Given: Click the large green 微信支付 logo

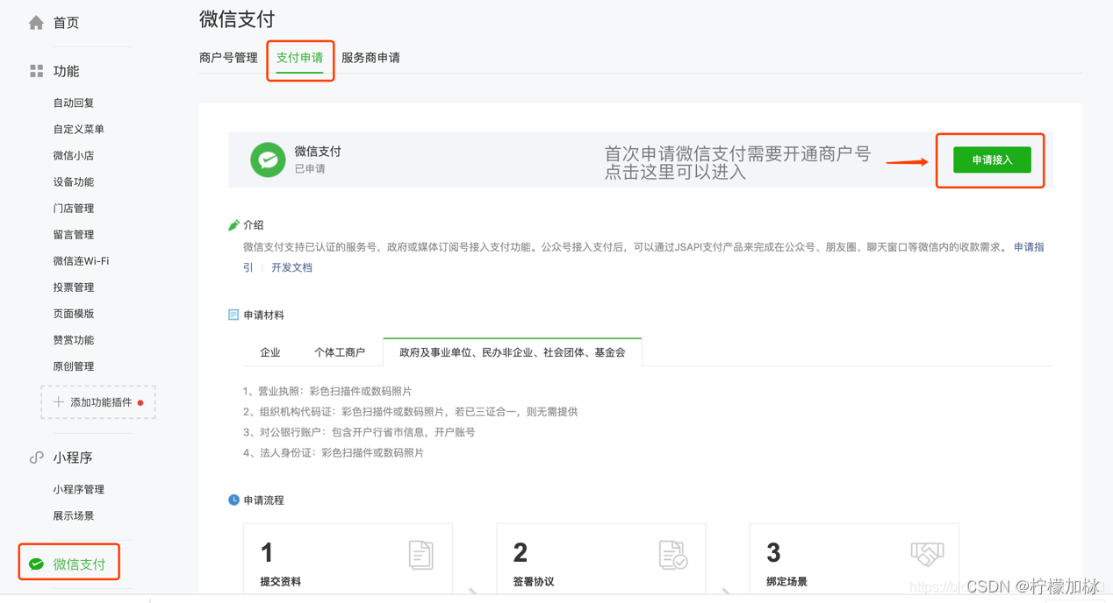Looking at the screenshot, I should (268, 160).
